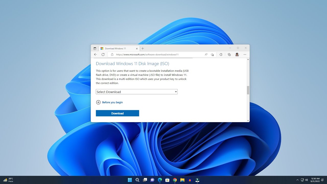Click the Read aloud icon in address bar

206,54
